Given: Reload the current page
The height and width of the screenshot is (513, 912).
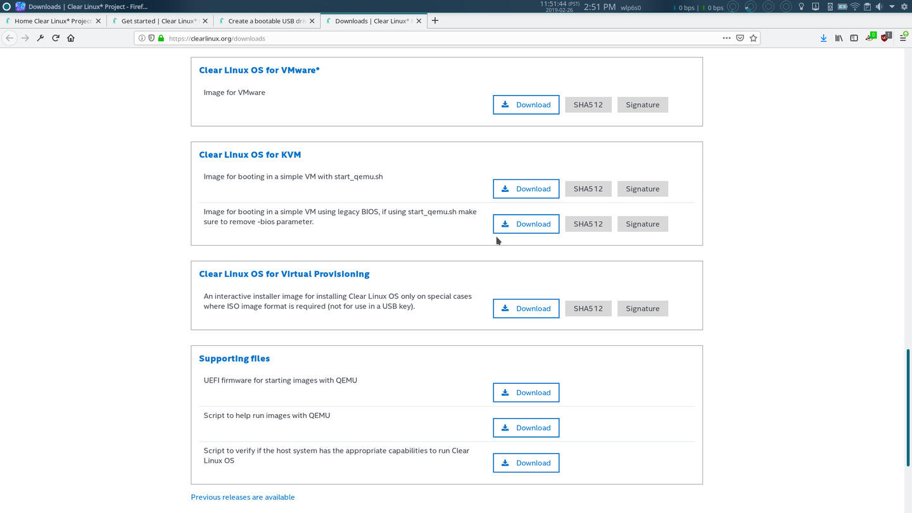Looking at the screenshot, I should (x=56, y=38).
